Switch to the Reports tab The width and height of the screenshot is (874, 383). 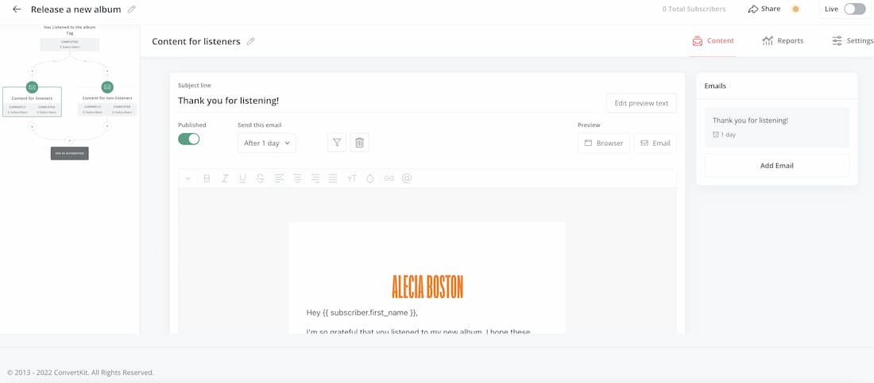coord(783,40)
